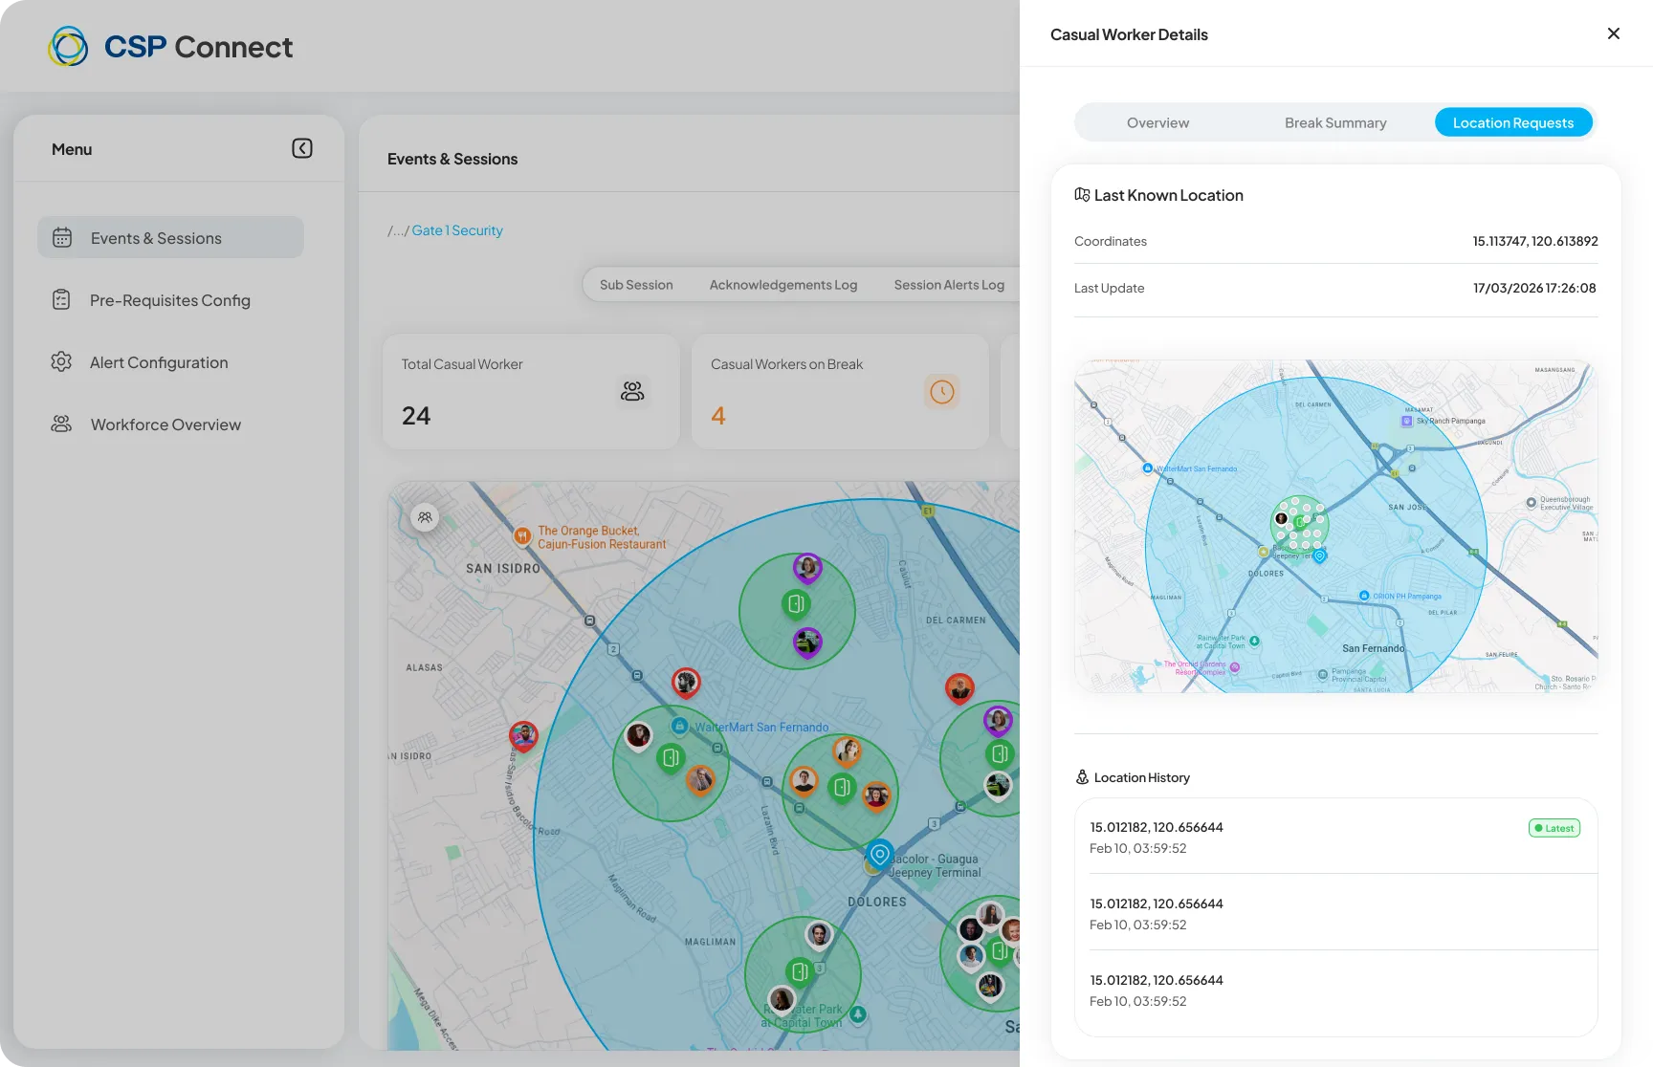Viewport: 1653px width, 1067px height.
Task: Click the Total Casual Worker card
Action: click(x=531, y=391)
